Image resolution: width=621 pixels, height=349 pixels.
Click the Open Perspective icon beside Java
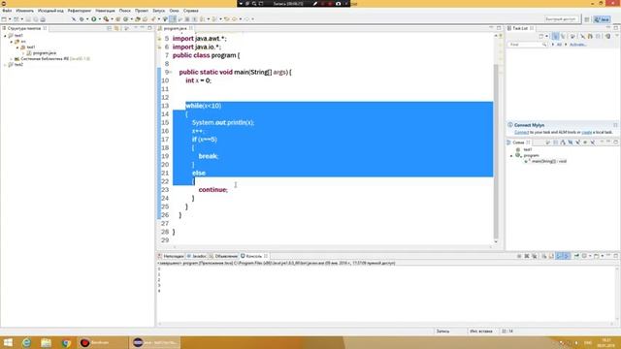click(587, 19)
